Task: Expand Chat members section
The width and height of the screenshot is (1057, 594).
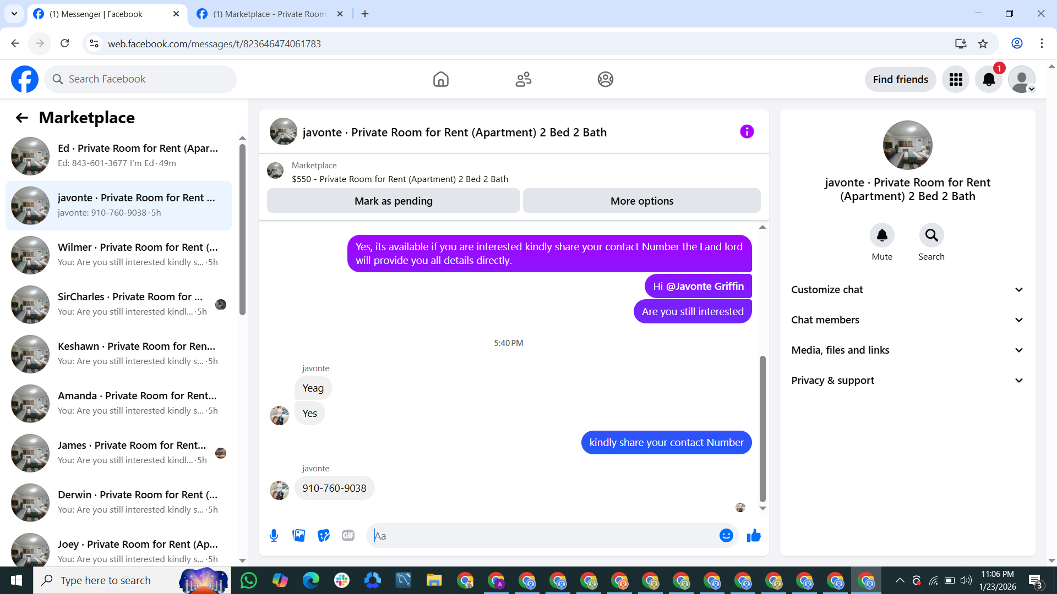Action: coord(907,320)
